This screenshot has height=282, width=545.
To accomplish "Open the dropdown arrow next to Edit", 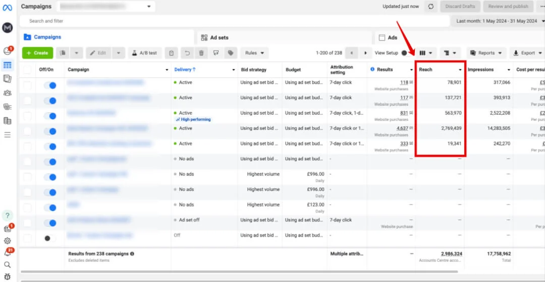I will click(x=119, y=53).
